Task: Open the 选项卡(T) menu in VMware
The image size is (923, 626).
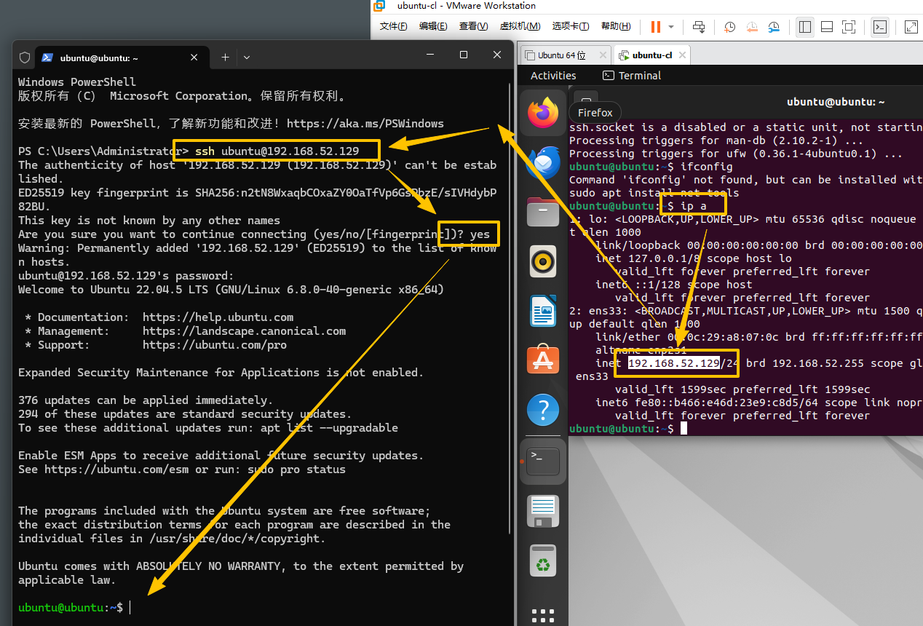Action: pyautogui.click(x=571, y=26)
